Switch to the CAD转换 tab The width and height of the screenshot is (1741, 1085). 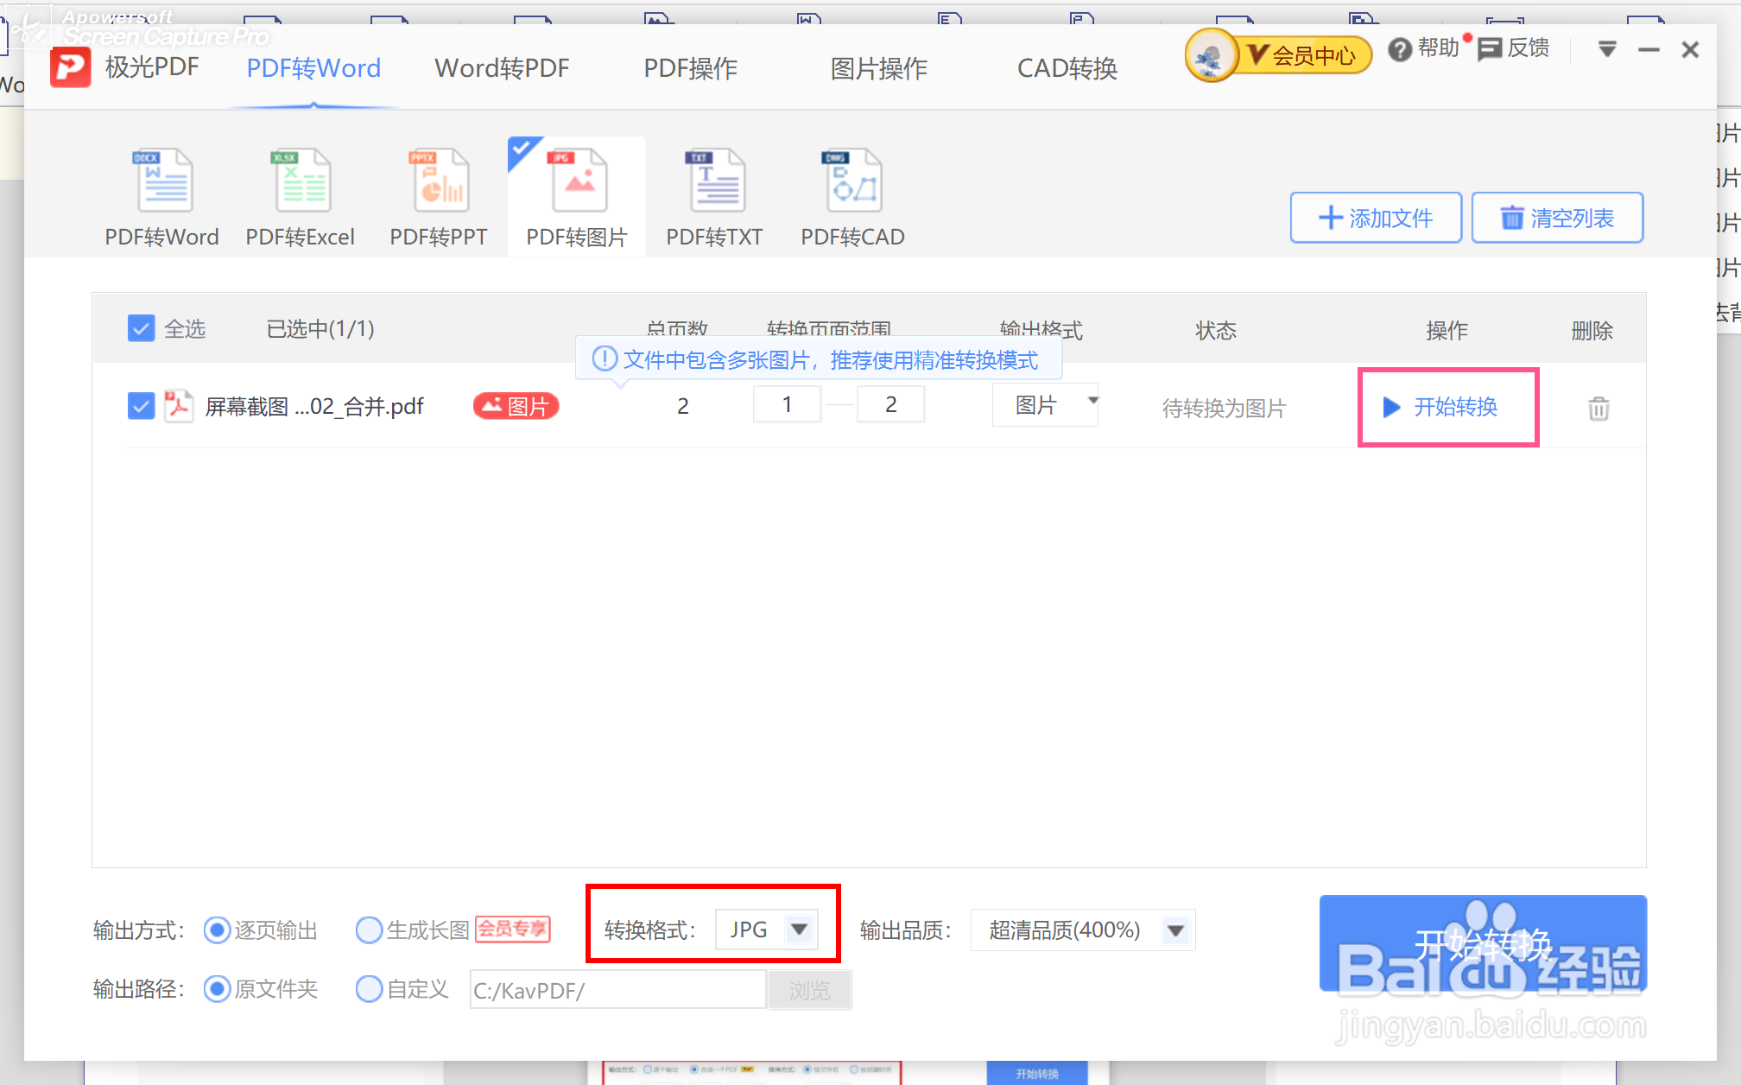pos(1067,68)
